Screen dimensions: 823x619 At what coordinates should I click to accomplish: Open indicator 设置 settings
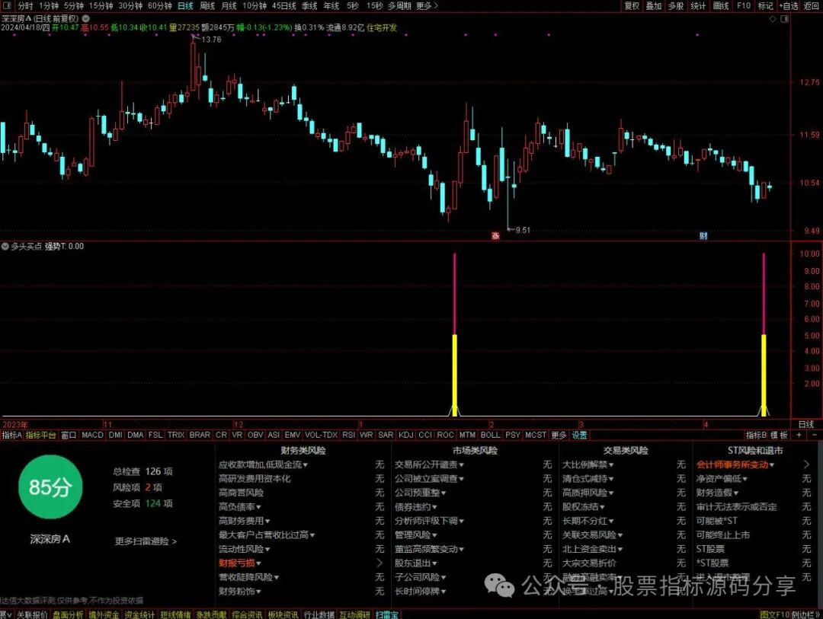click(x=579, y=435)
